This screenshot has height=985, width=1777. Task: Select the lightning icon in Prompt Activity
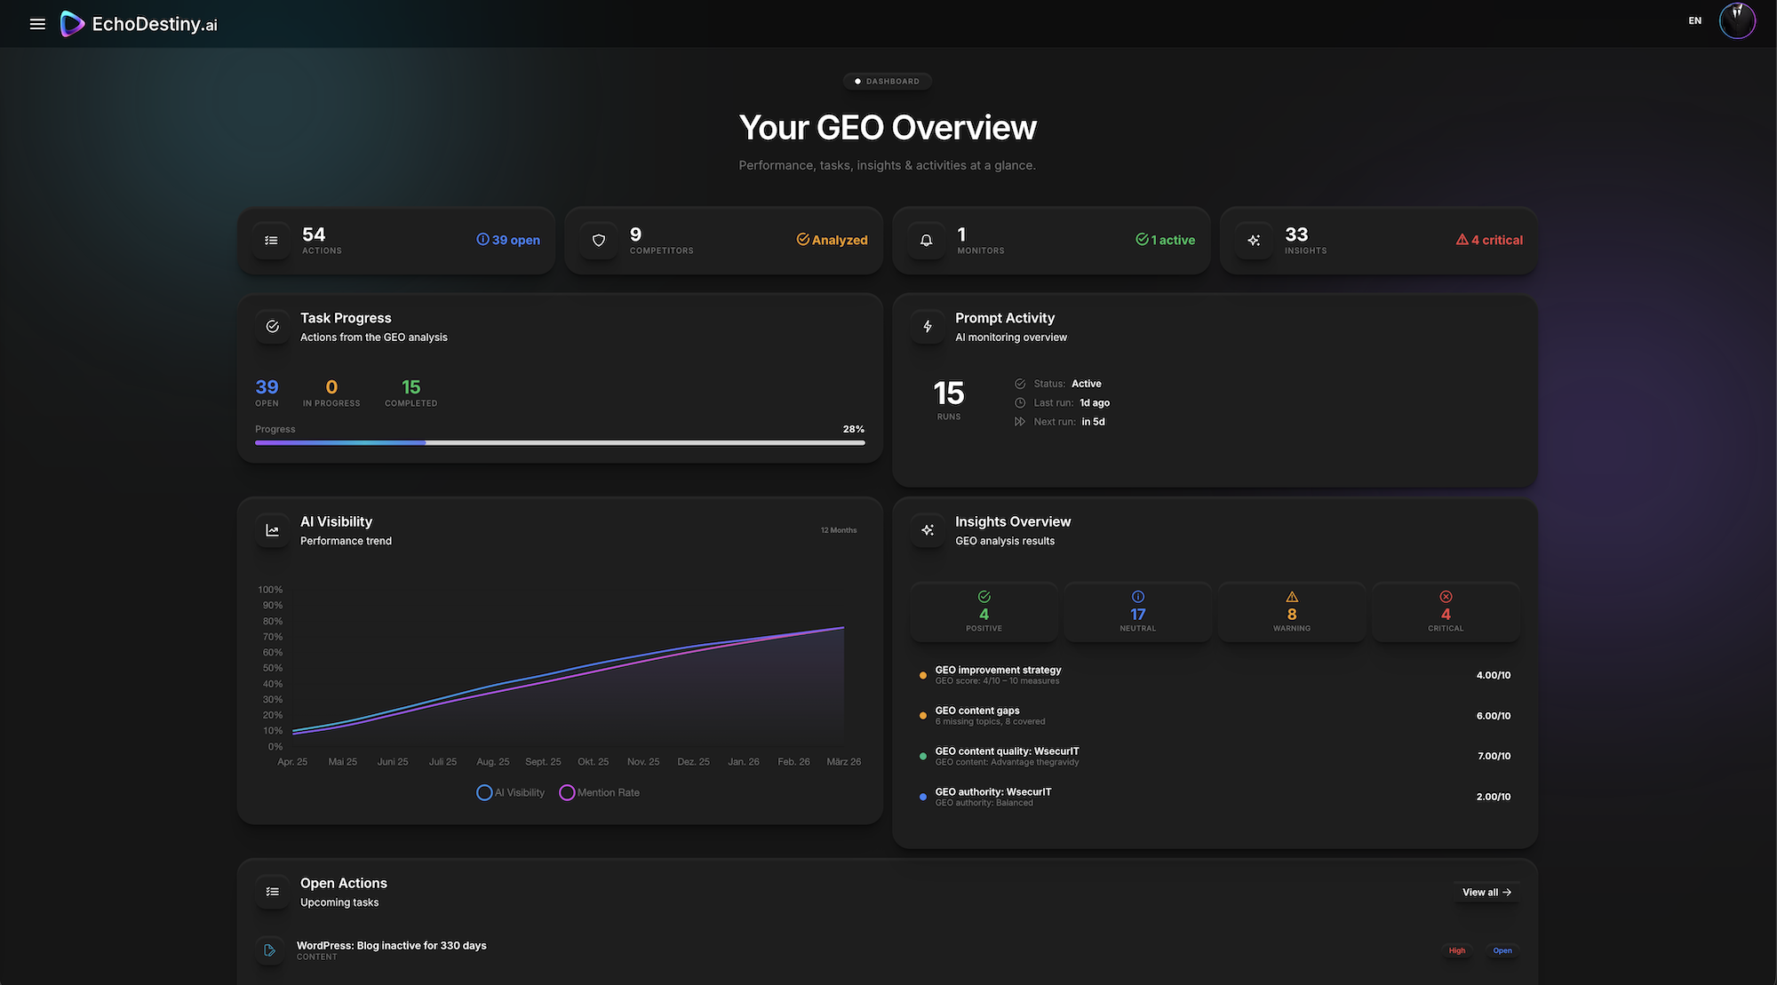pyautogui.click(x=928, y=327)
